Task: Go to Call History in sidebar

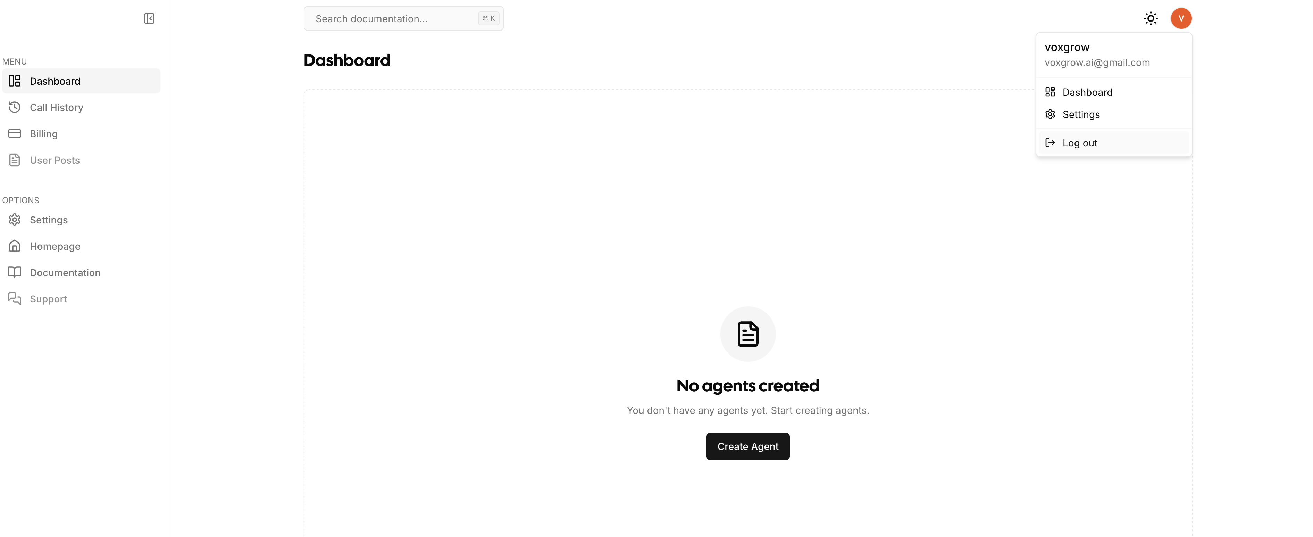Action: pos(81,107)
